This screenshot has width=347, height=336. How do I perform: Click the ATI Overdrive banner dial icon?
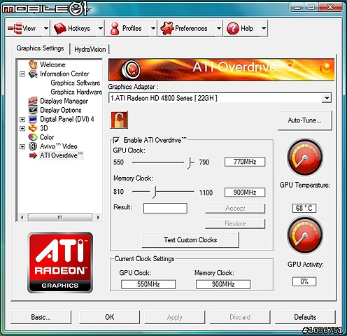(131, 69)
